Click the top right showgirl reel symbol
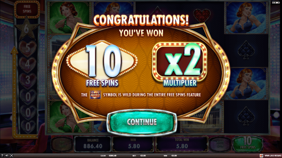 pos(246,18)
